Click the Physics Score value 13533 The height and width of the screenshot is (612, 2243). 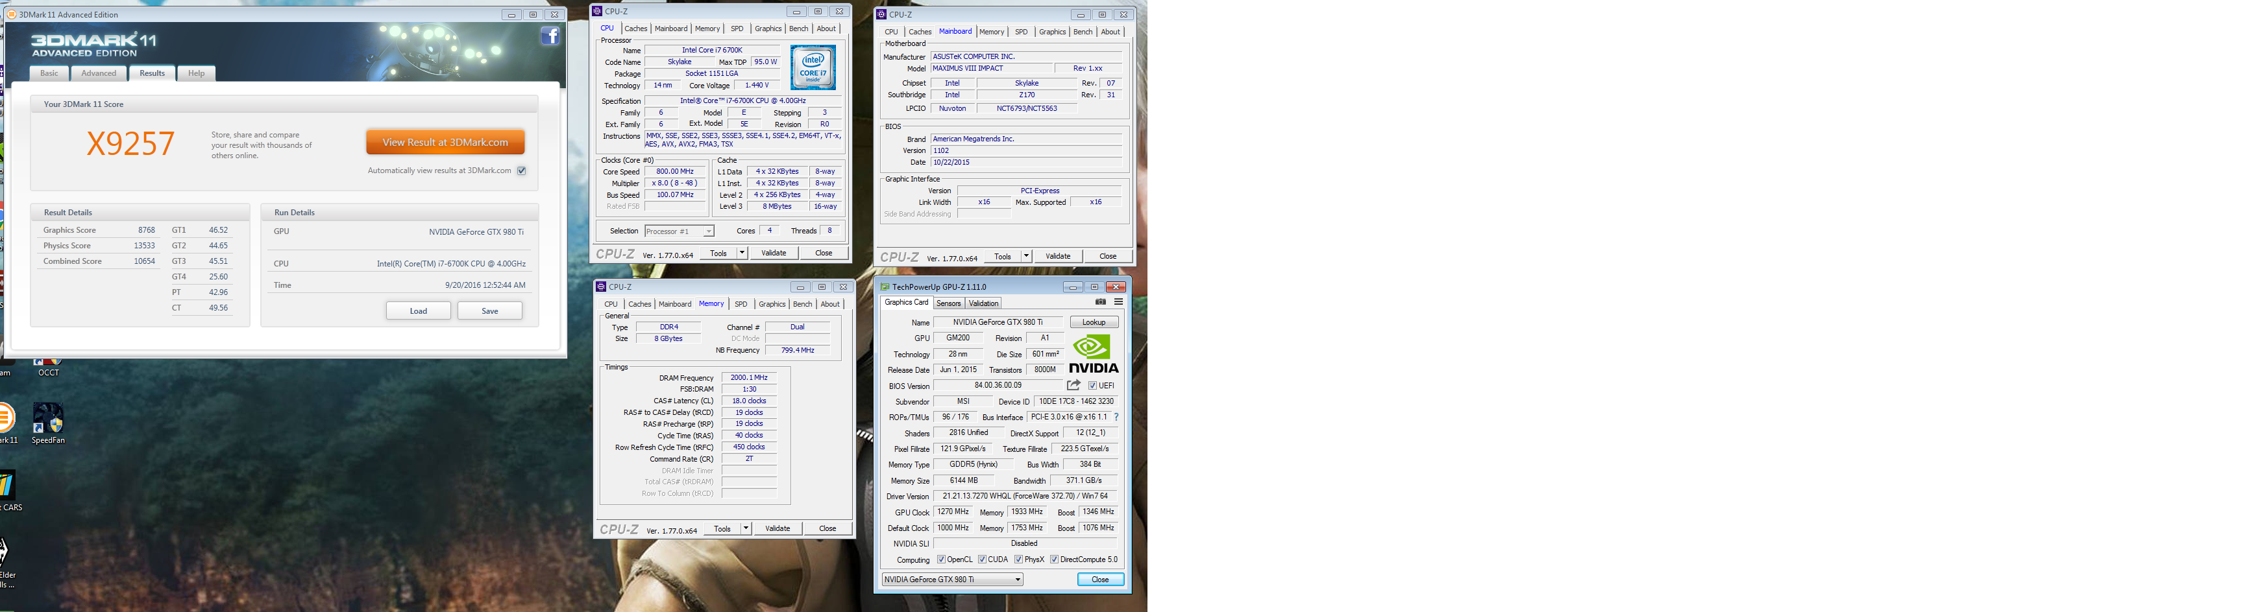pos(145,246)
